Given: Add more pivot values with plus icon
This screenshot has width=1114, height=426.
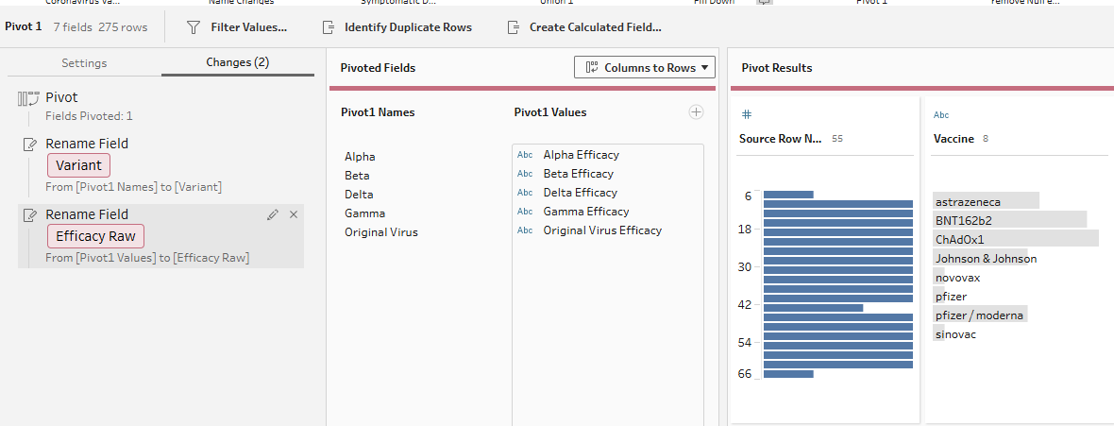Looking at the screenshot, I should pyautogui.click(x=696, y=112).
